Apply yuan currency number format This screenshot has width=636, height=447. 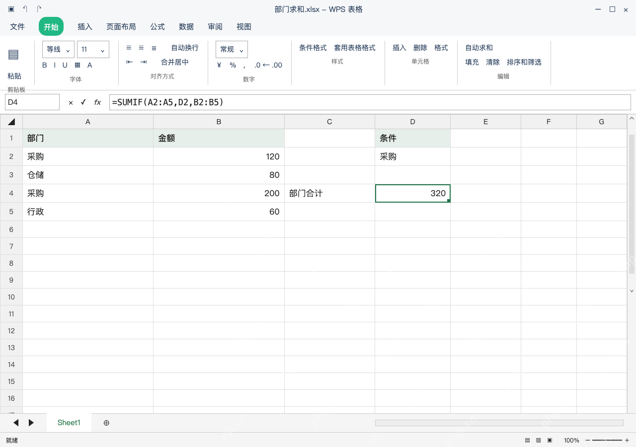(x=219, y=65)
